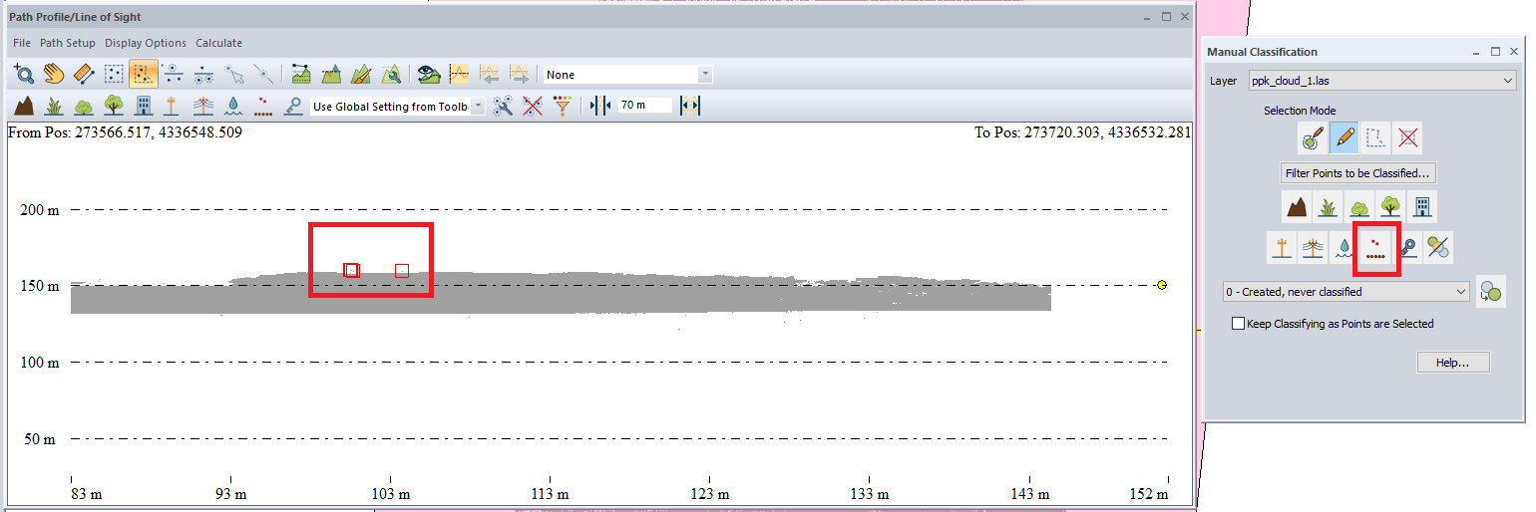Click the terrain paintbrush icon
This screenshot has width=1536, height=512.
click(361, 74)
